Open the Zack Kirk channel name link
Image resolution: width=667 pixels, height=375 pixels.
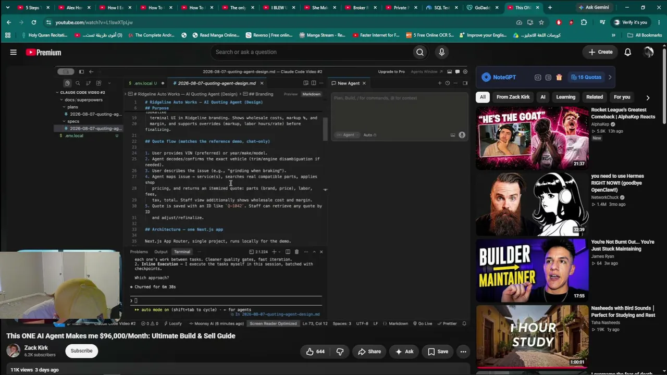click(36, 348)
